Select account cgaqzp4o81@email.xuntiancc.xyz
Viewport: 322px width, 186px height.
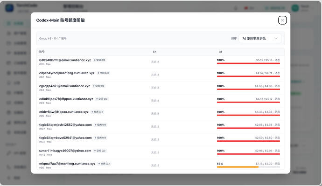64,86
